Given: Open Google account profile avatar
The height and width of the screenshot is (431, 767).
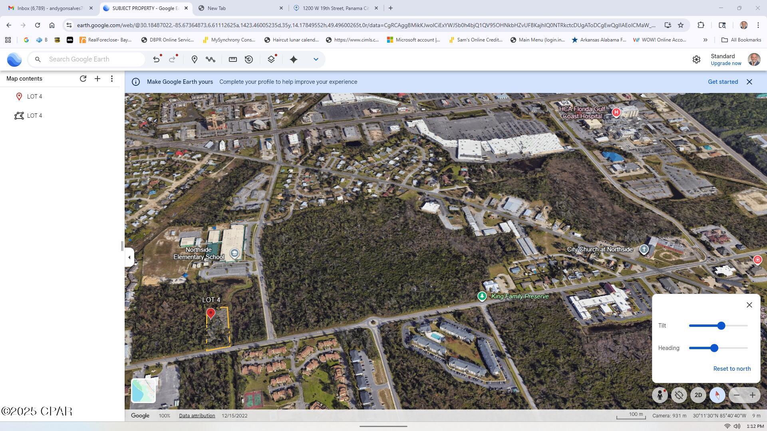Looking at the screenshot, I should (754, 59).
